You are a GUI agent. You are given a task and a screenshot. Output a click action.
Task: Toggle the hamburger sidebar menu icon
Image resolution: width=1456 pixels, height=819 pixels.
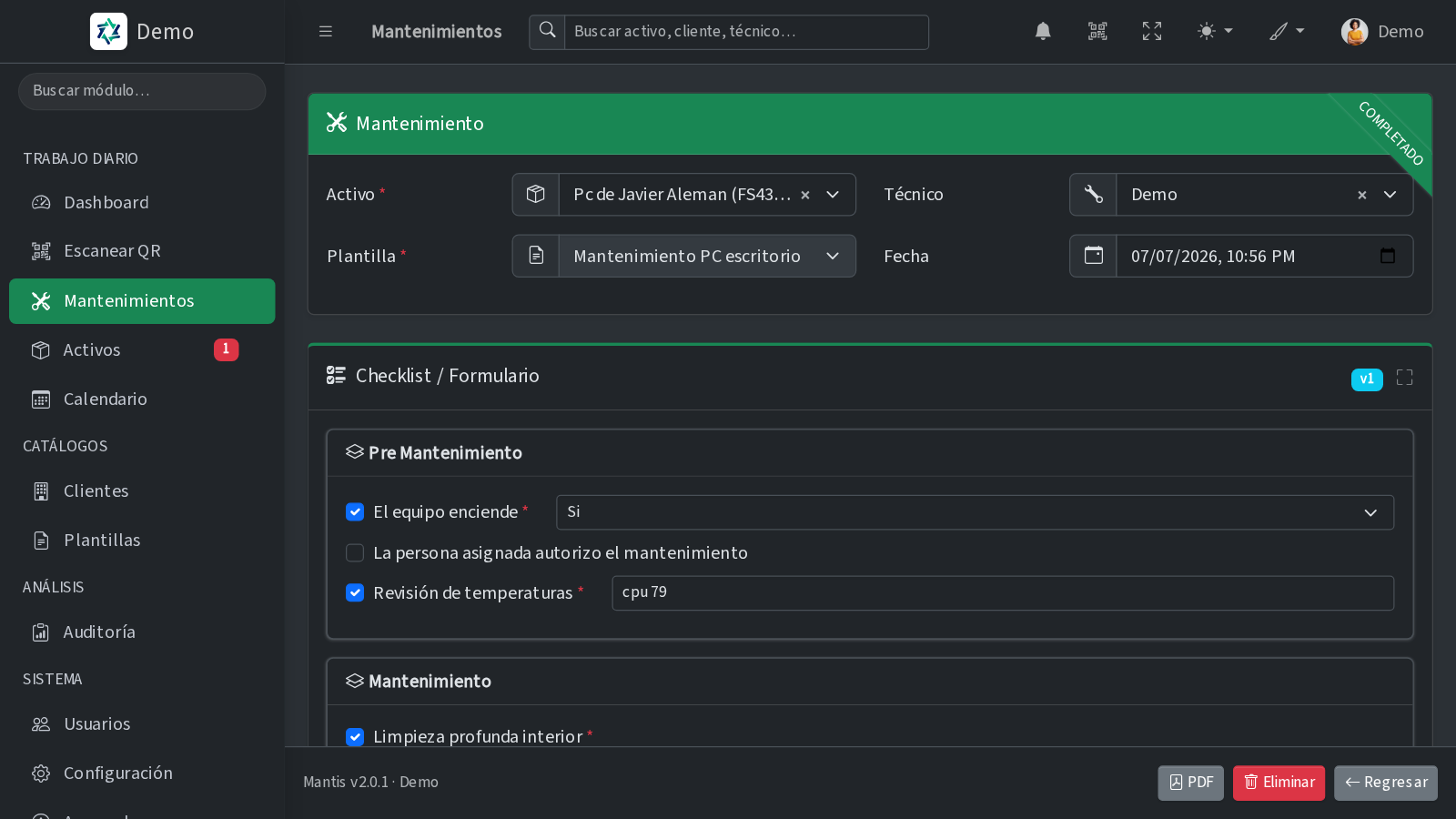tap(326, 32)
